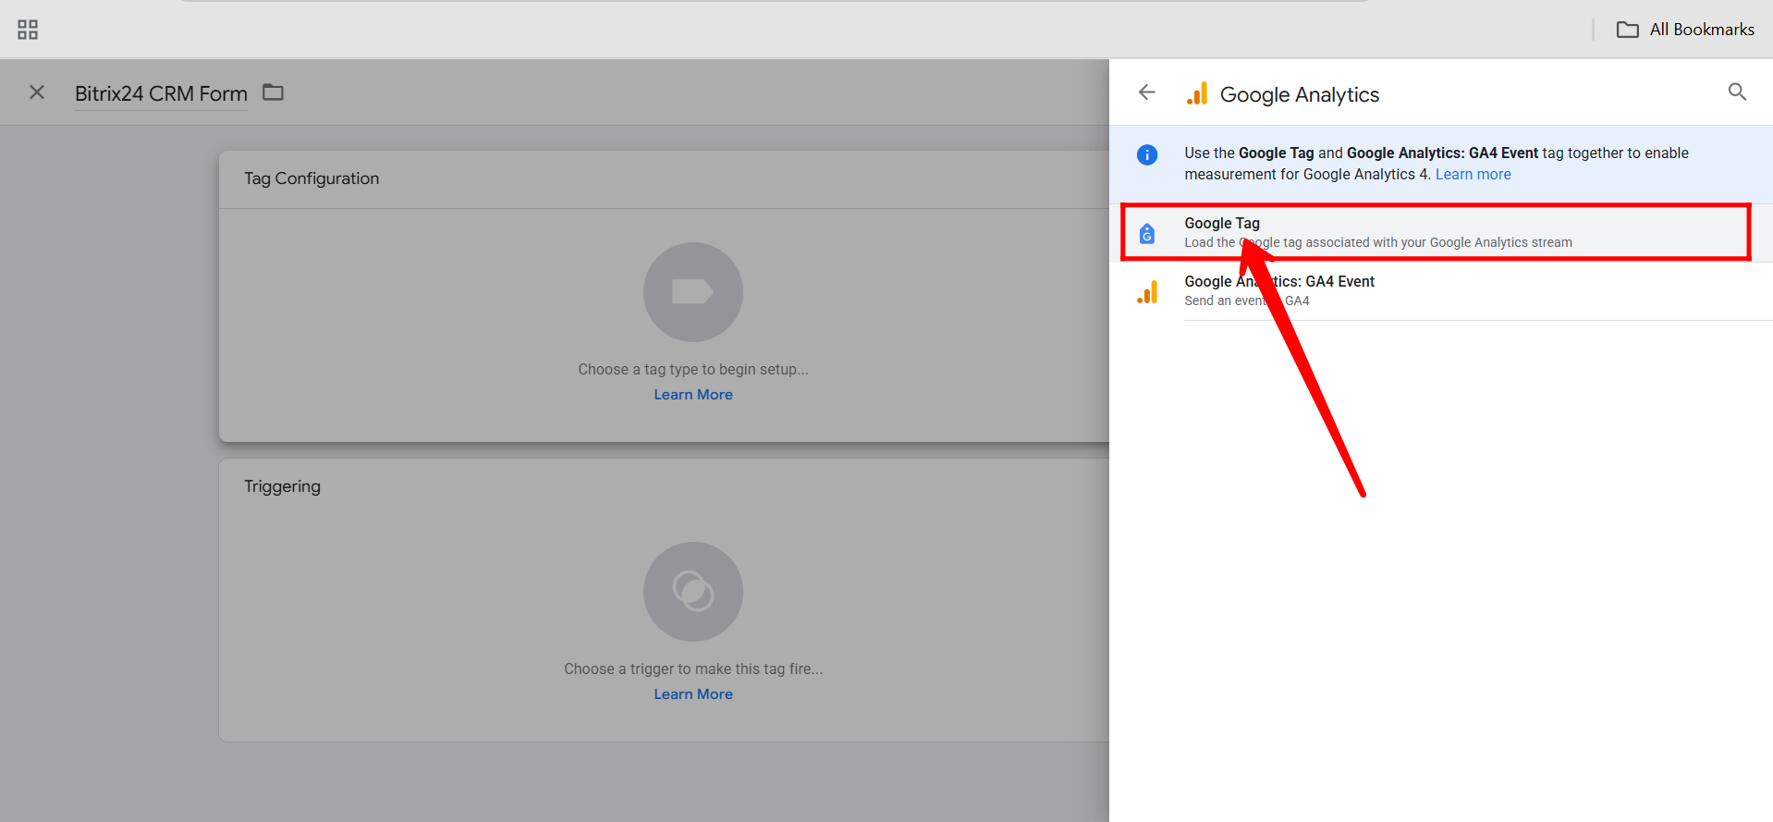Click the Google Analytics panel title
This screenshot has width=1773, height=822.
click(x=1299, y=94)
